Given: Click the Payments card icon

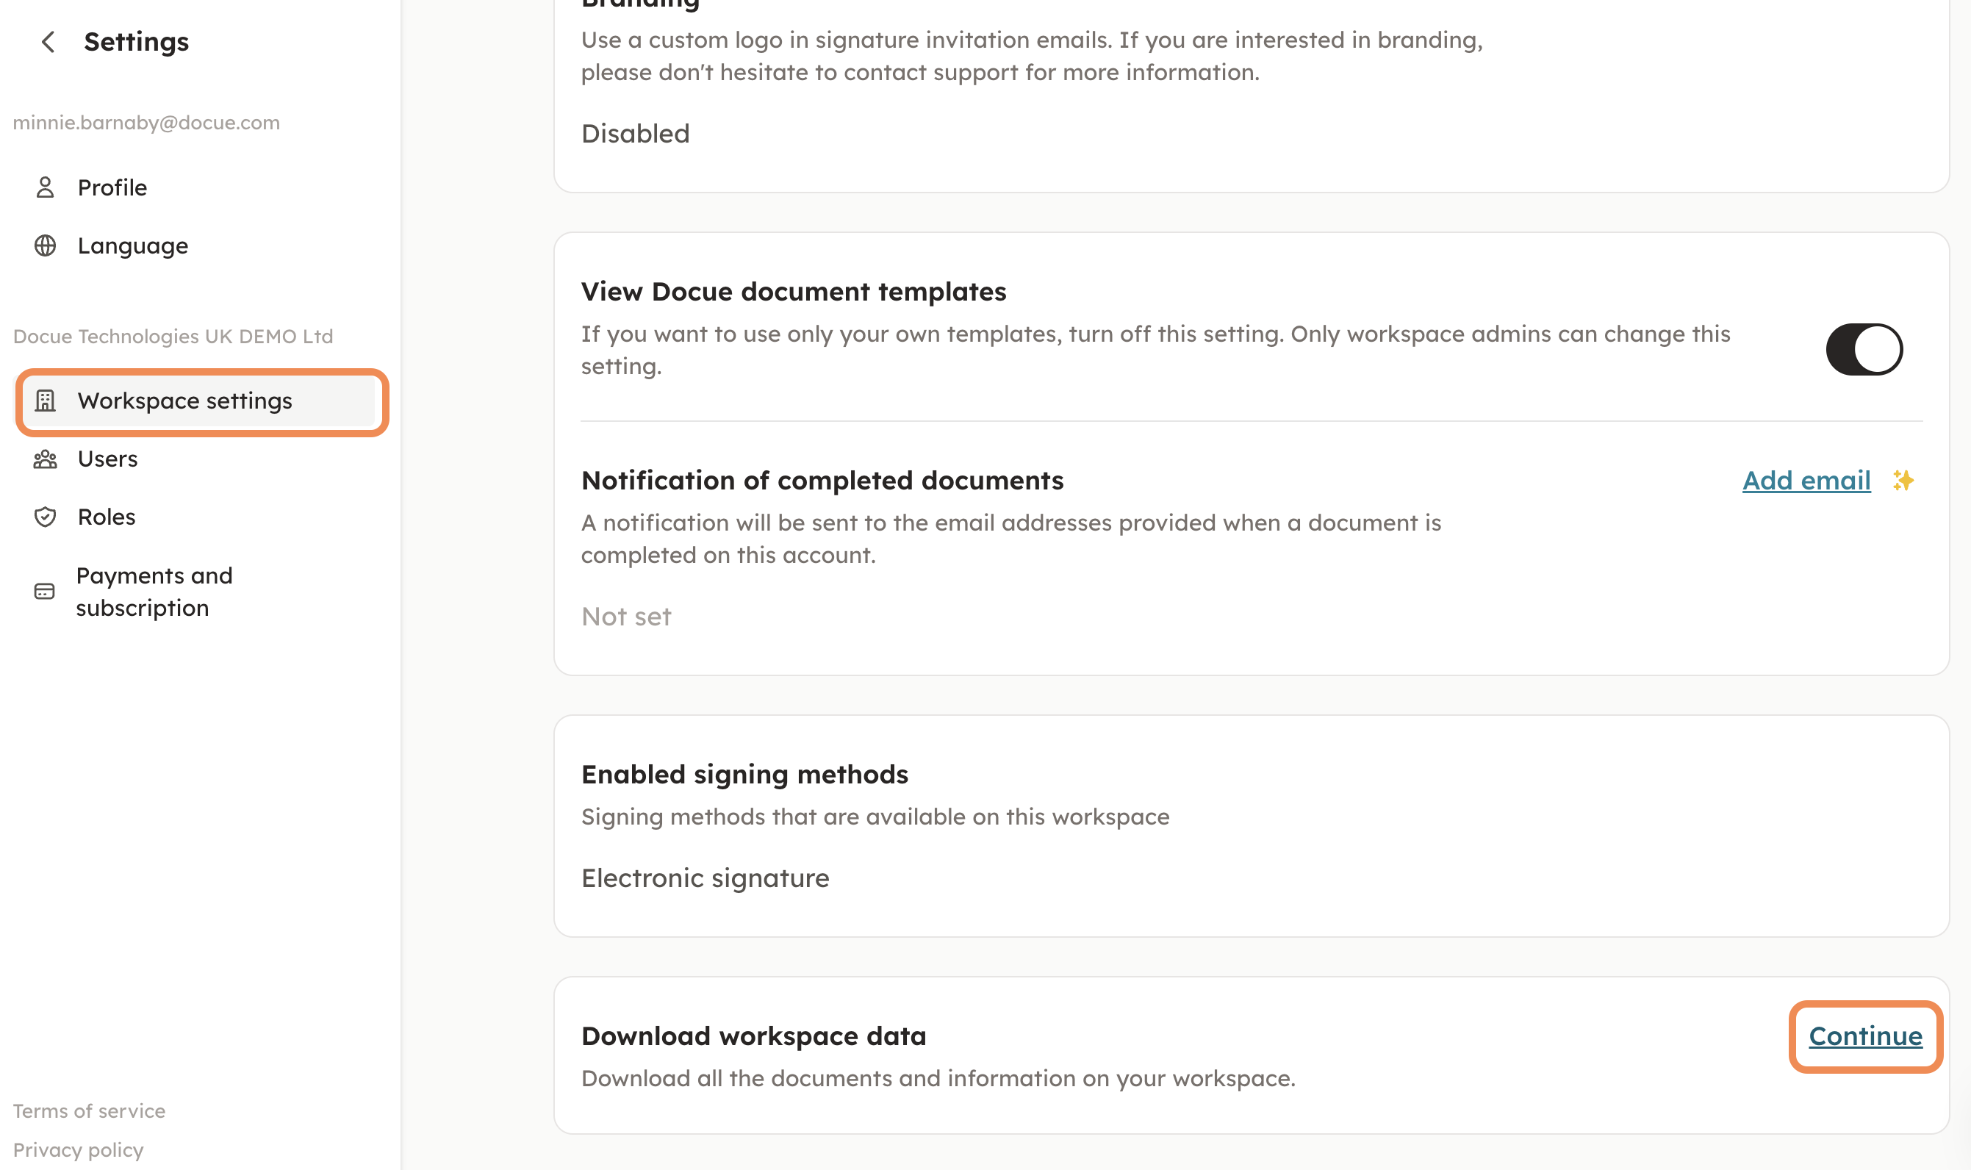Looking at the screenshot, I should (x=45, y=592).
